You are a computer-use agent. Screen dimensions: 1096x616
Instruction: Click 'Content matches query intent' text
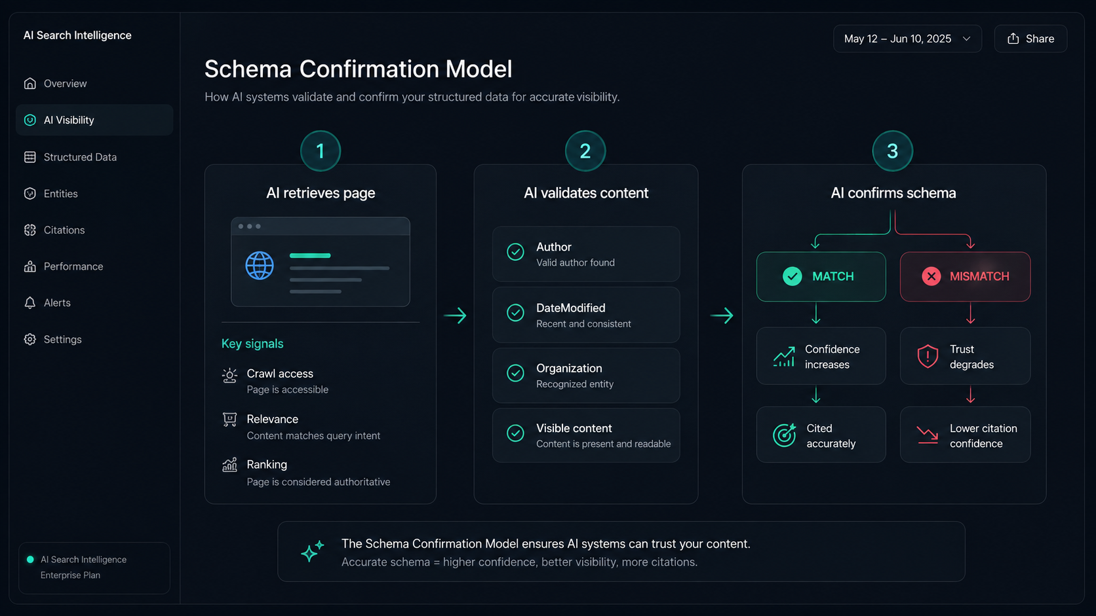(x=313, y=435)
